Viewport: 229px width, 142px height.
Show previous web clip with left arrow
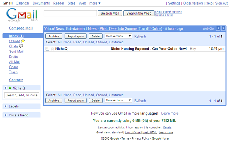point(218,28)
